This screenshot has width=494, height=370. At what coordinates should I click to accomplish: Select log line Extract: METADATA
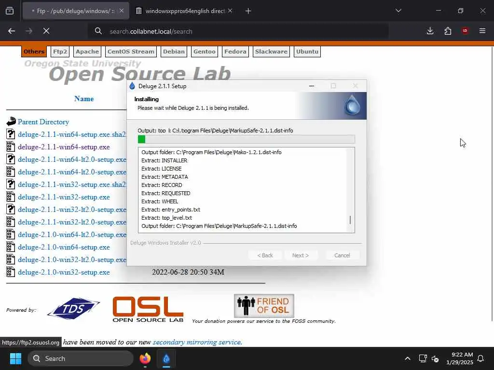(x=165, y=177)
